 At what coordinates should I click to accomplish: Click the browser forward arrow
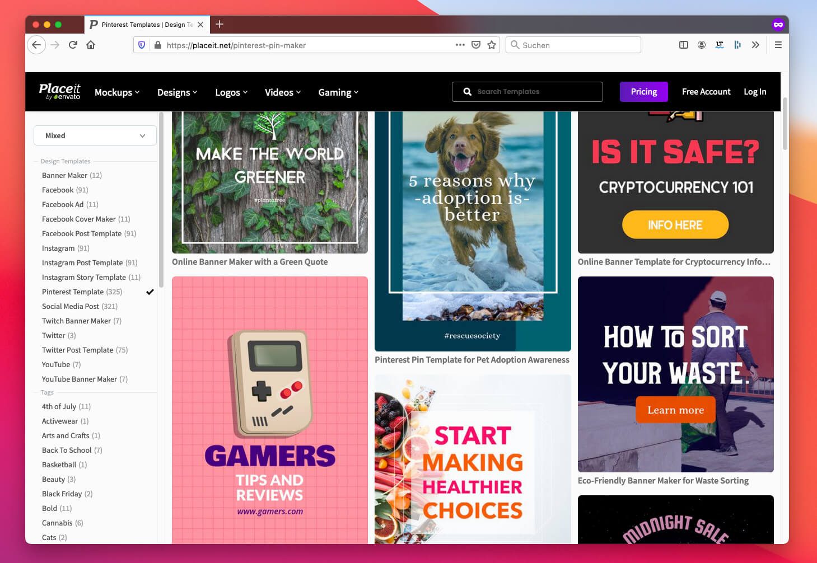coord(55,45)
